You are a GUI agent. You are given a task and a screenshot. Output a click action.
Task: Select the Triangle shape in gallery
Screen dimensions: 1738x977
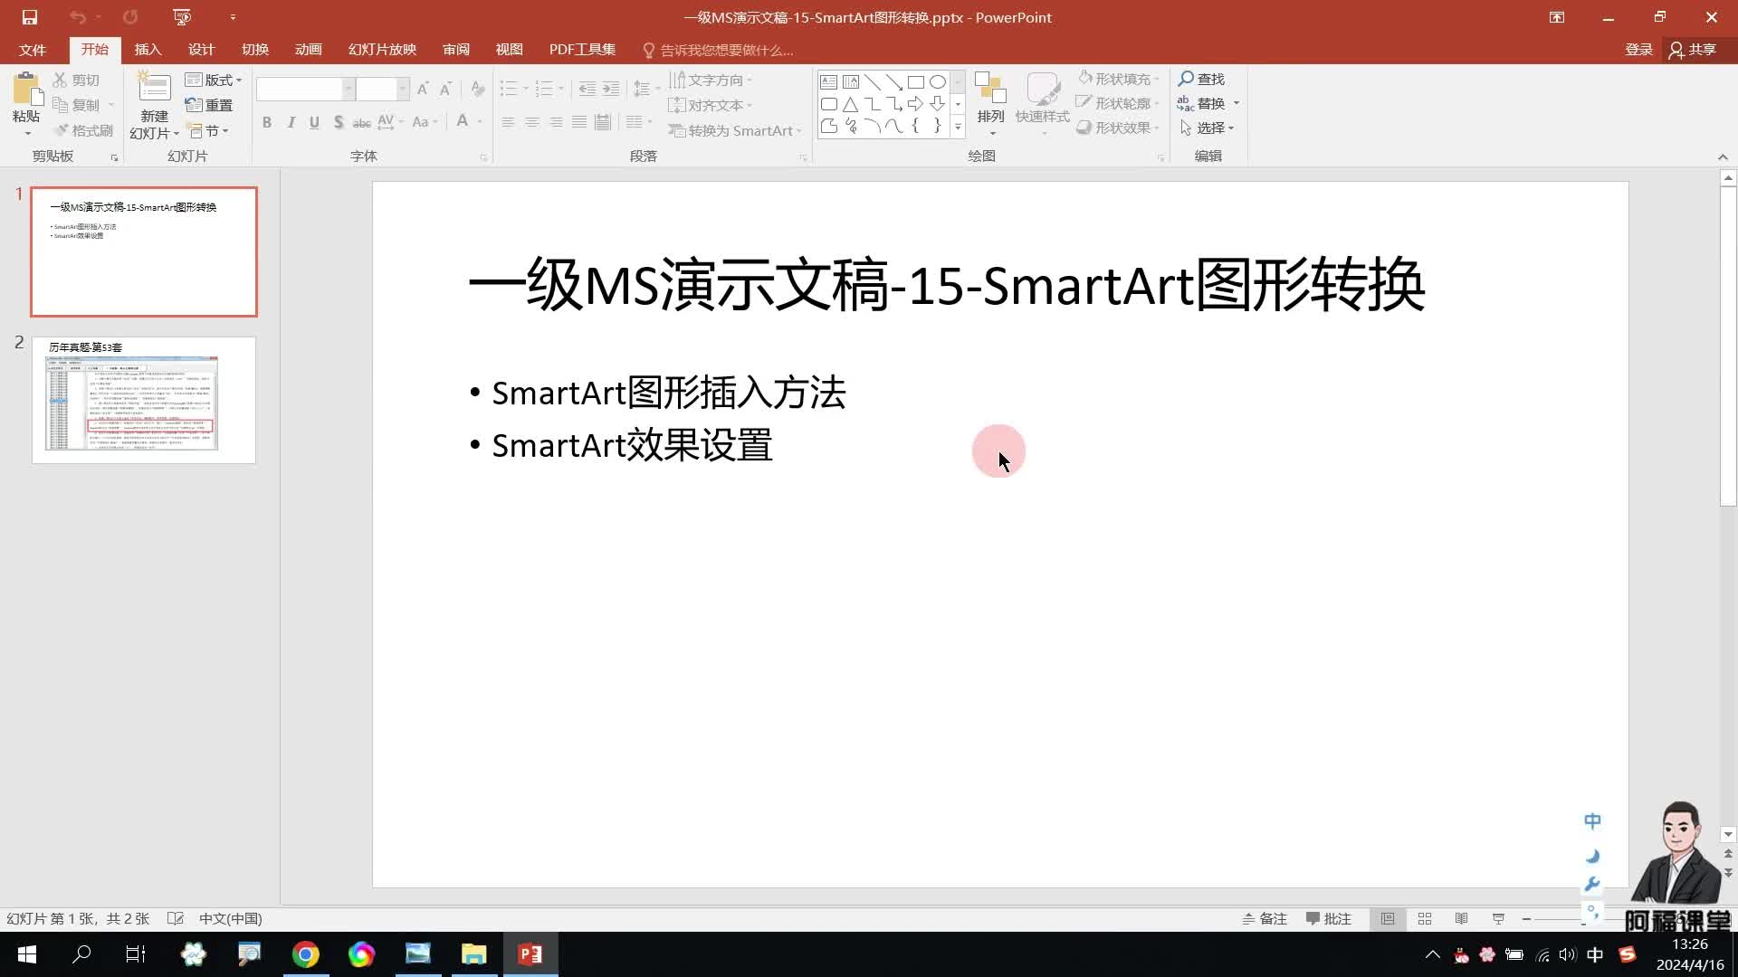[x=851, y=104]
